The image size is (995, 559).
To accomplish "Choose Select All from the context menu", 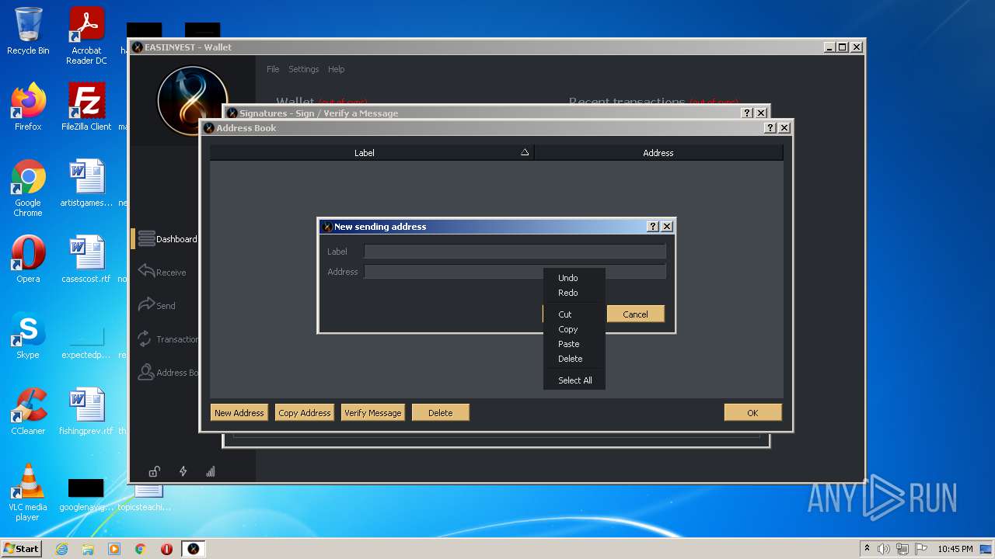I will point(574,380).
